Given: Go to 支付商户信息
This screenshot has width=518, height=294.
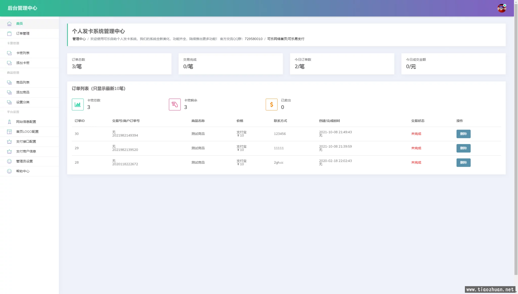Looking at the screenshot, I should 29,151.
